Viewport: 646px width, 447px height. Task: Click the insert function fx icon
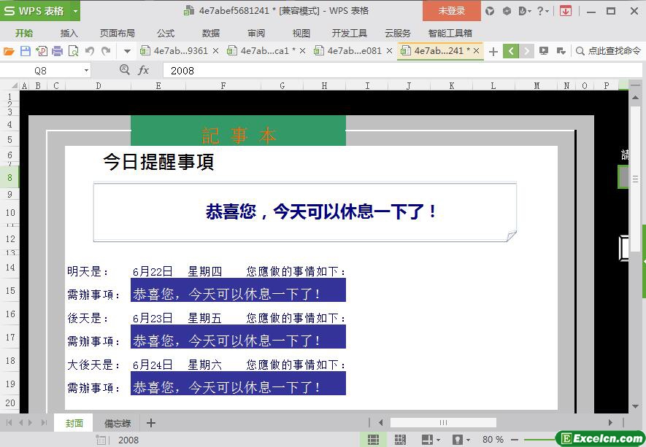[x=144, y=70]
